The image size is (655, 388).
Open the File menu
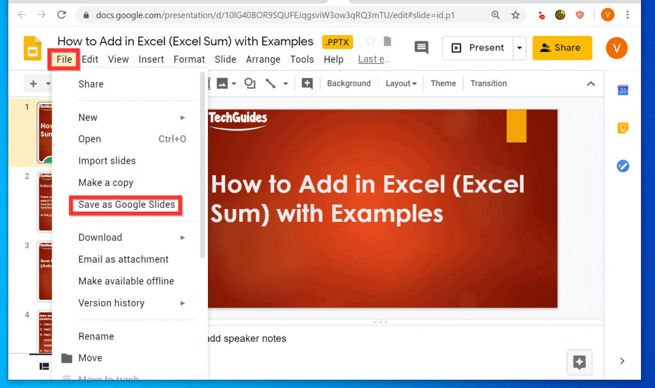click(x=65, y=59)
